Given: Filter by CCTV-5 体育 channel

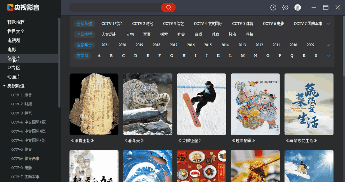Looking at the screenshot, I should coord(243,24).
